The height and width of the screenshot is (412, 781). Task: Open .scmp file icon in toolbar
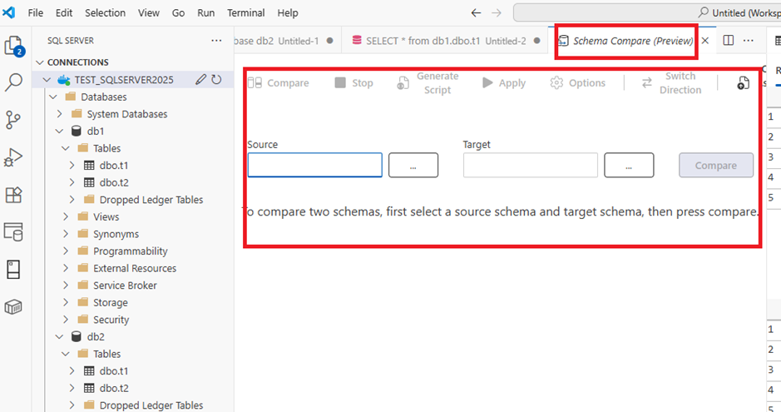pos(743,83)
